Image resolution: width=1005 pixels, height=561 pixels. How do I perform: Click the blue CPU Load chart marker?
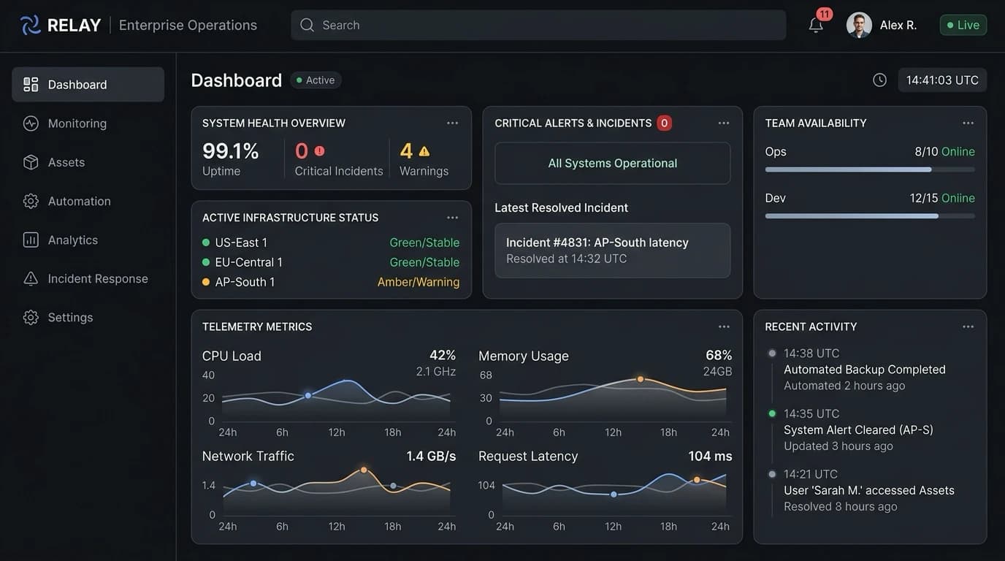308,395
